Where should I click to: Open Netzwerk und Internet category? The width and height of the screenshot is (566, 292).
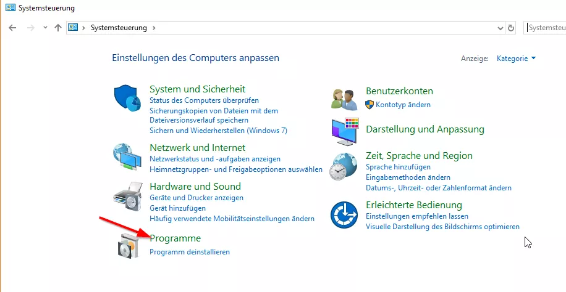tap(198, 148)
